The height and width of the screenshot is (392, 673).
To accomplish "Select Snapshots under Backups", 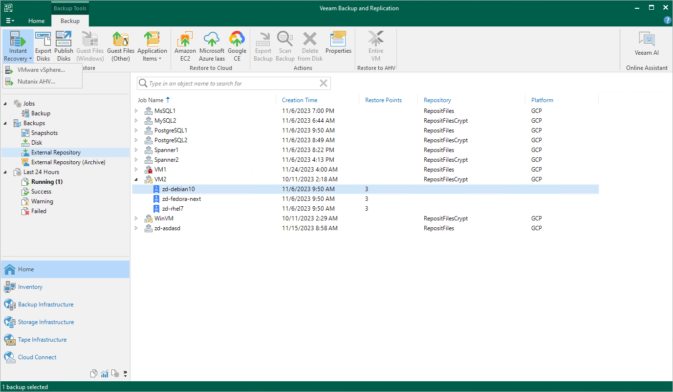I will 44,133.
